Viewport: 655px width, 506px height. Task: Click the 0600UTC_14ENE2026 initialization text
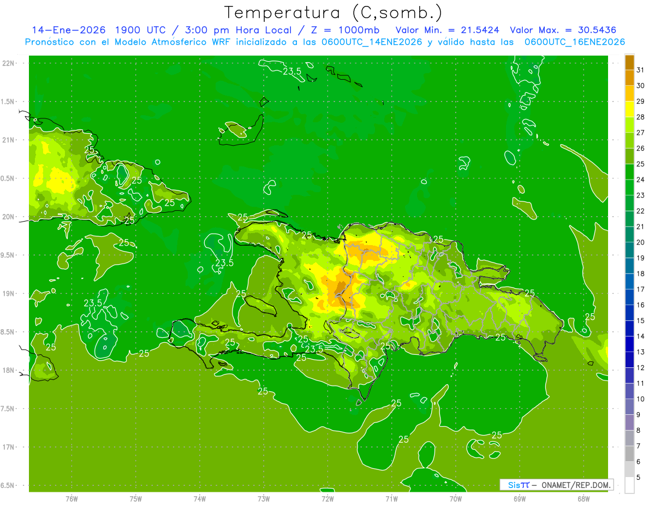pyautogui.click(x=373, y=42)
